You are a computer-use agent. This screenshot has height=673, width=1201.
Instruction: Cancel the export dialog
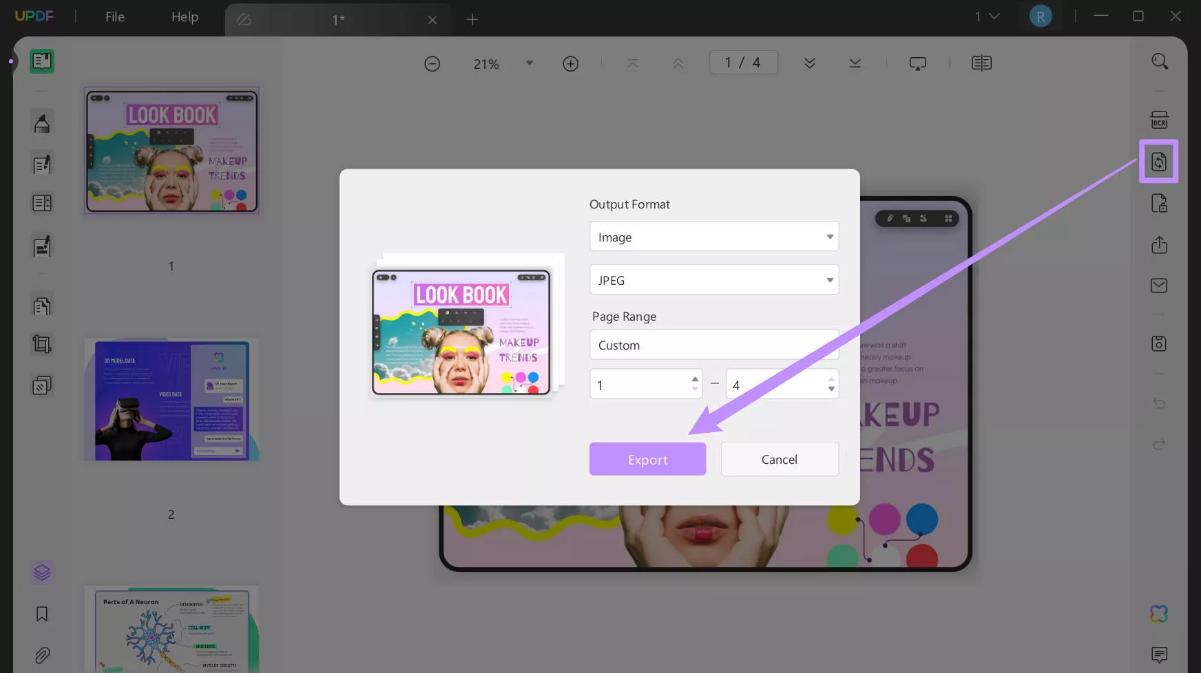tap(780, 459)
